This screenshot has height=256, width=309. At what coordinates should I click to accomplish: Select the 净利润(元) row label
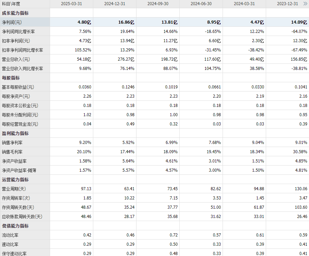tap(12, 22)
